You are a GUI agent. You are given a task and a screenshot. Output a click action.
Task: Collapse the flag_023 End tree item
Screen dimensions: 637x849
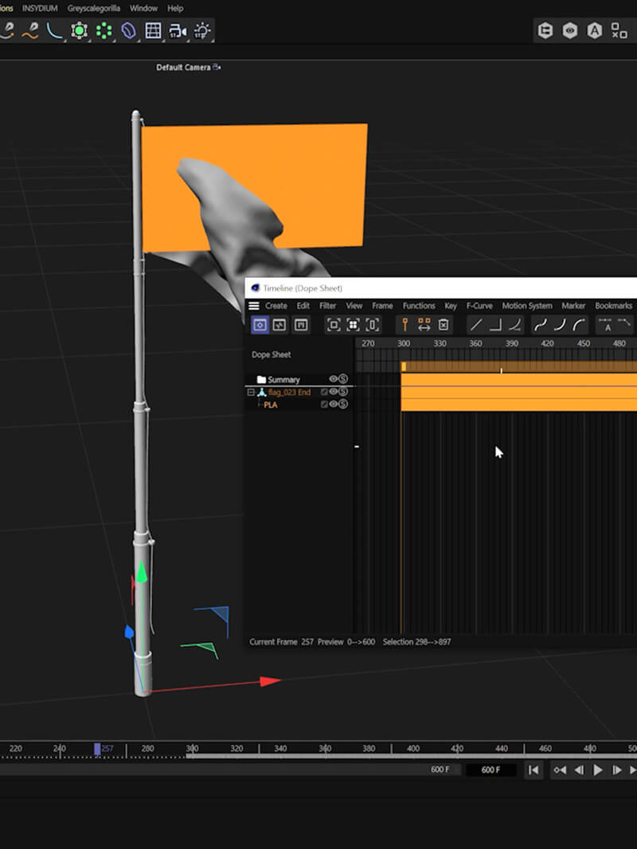pos(250,393)
